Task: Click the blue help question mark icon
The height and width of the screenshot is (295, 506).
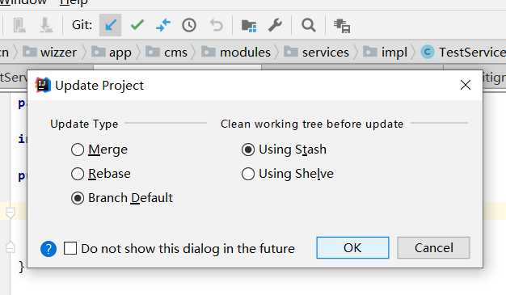Action: point(48,249)
